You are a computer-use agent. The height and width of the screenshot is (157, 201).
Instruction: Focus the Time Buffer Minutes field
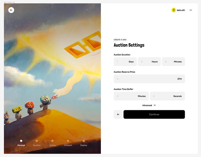pyautogui.click(x=131, y=96)
